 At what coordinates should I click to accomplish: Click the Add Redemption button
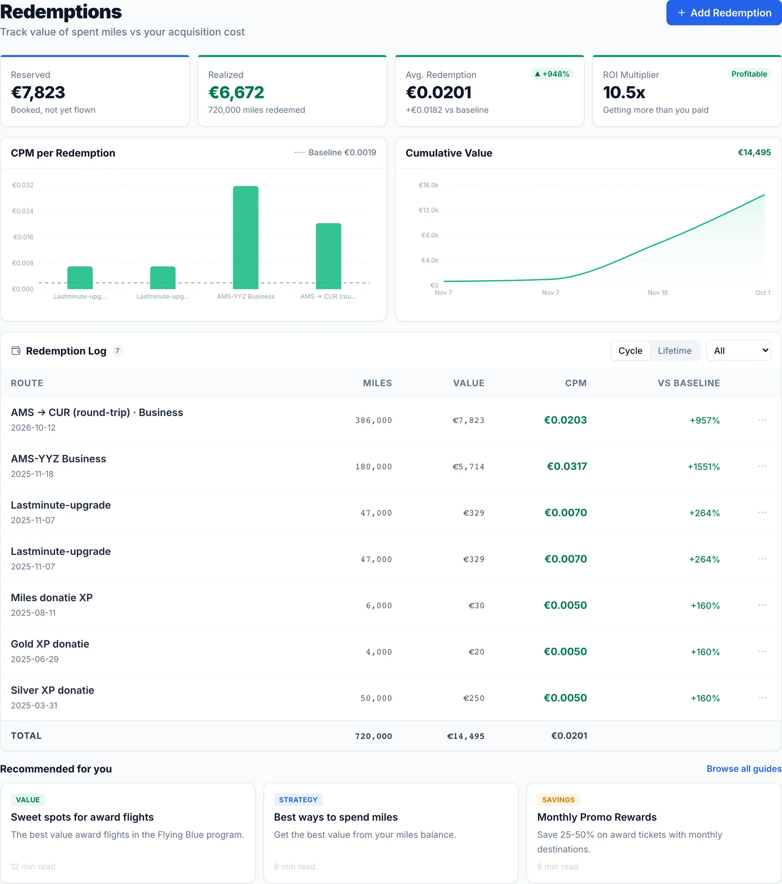[724, 13]
